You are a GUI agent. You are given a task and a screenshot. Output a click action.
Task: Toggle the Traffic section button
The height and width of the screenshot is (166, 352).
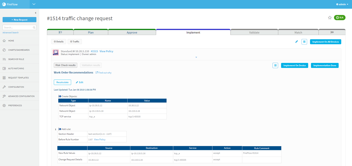[75, 42]
